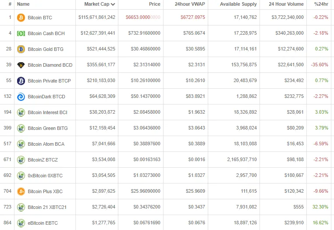The image size is (334, 230).
Task: Click the orange Bitcoin BTC coin icon
Action: pos(21,18)
